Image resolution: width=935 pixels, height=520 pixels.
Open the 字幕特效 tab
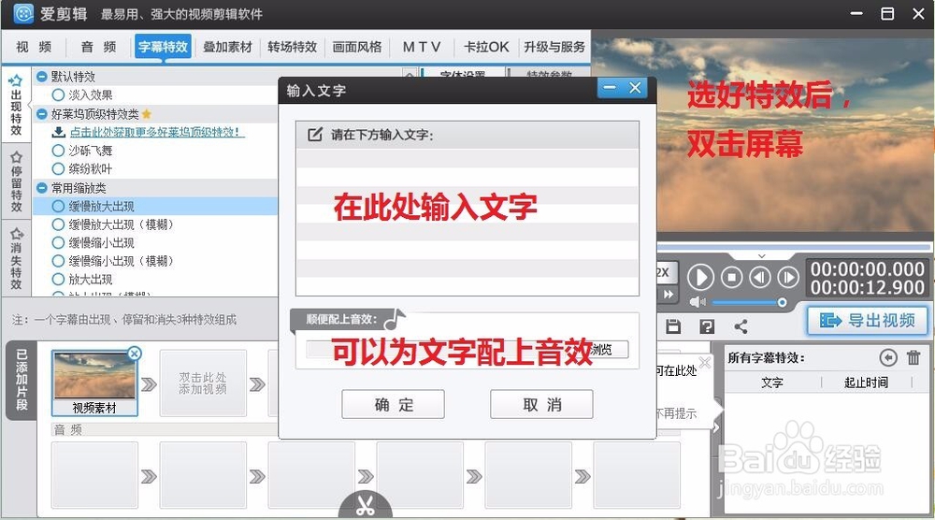(163, 47)
